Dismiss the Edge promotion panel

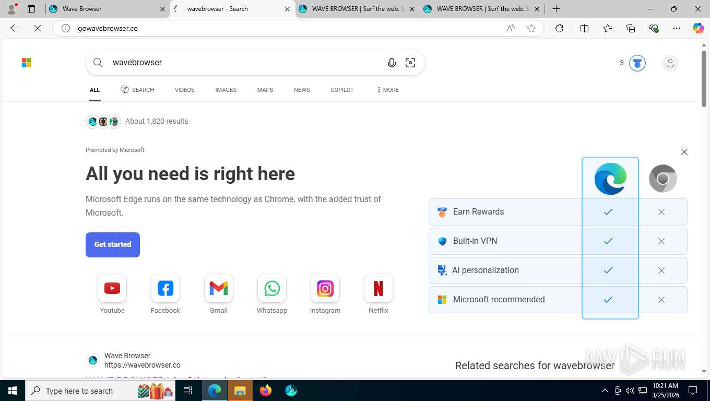pos(684,152)
